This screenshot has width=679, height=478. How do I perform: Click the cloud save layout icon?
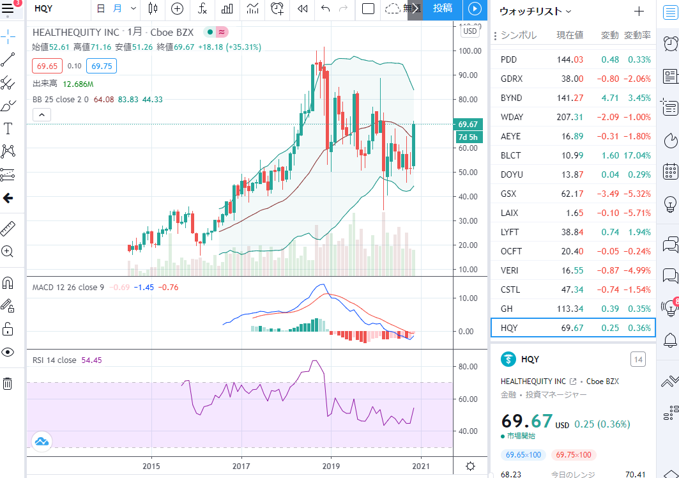tap(393, 8)
